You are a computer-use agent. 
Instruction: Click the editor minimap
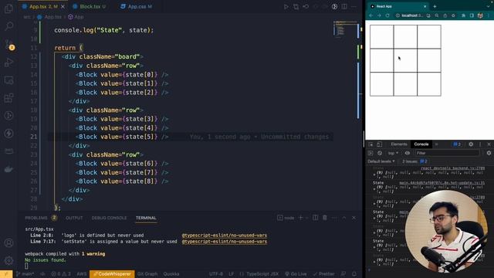tap(345, 30)
